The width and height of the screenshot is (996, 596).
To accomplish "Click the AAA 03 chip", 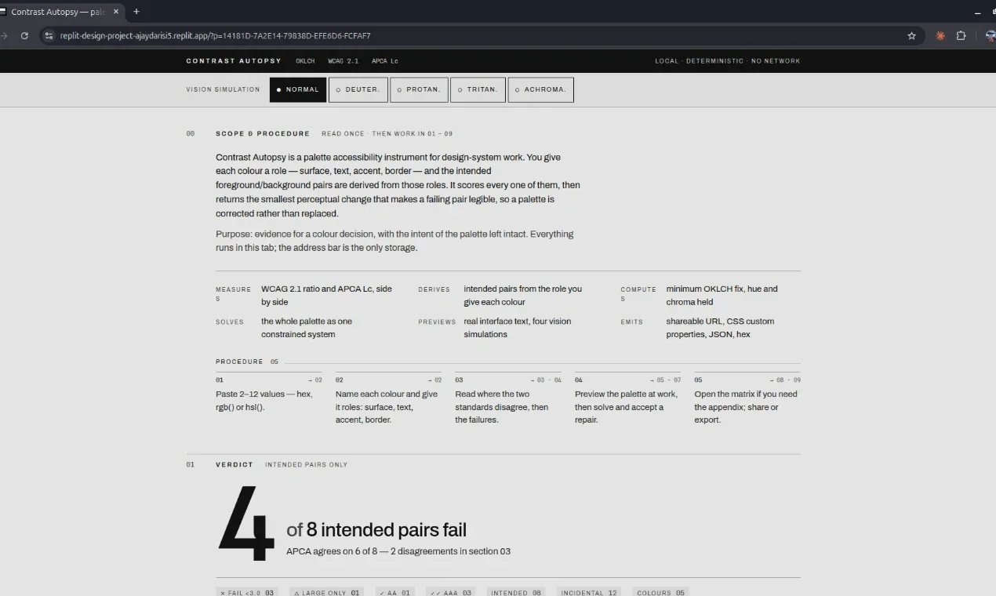I will (450, 593).
